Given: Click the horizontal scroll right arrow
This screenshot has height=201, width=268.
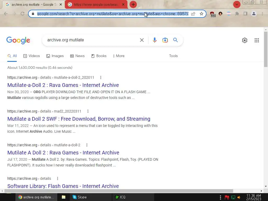Looking at the screenshot, I should click(x=261, y=191).
